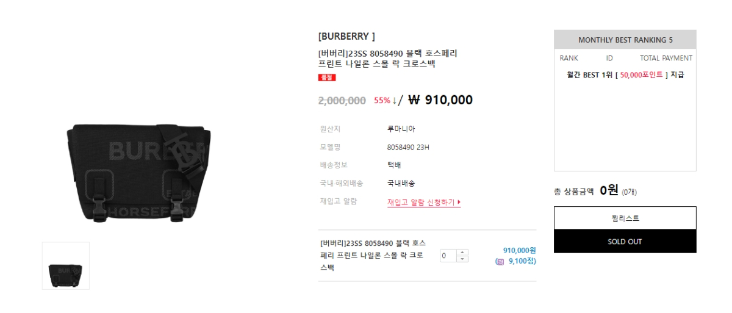Click the quantity input field
The width and height of the screenshot is (732, 313).
[448, 256]
